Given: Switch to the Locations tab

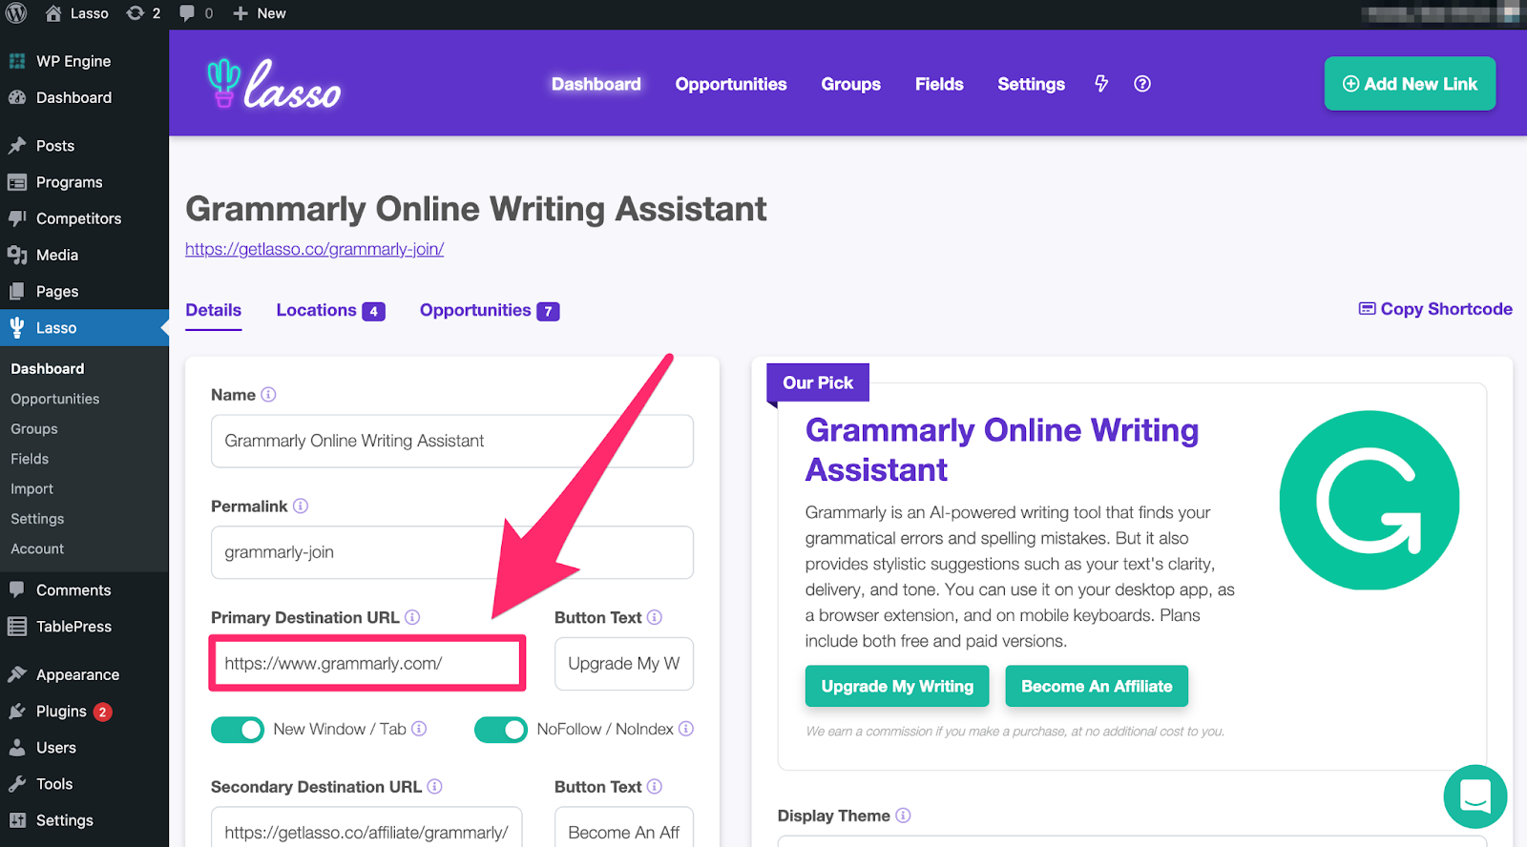Looking at the screenshot, I should (331, 311).
